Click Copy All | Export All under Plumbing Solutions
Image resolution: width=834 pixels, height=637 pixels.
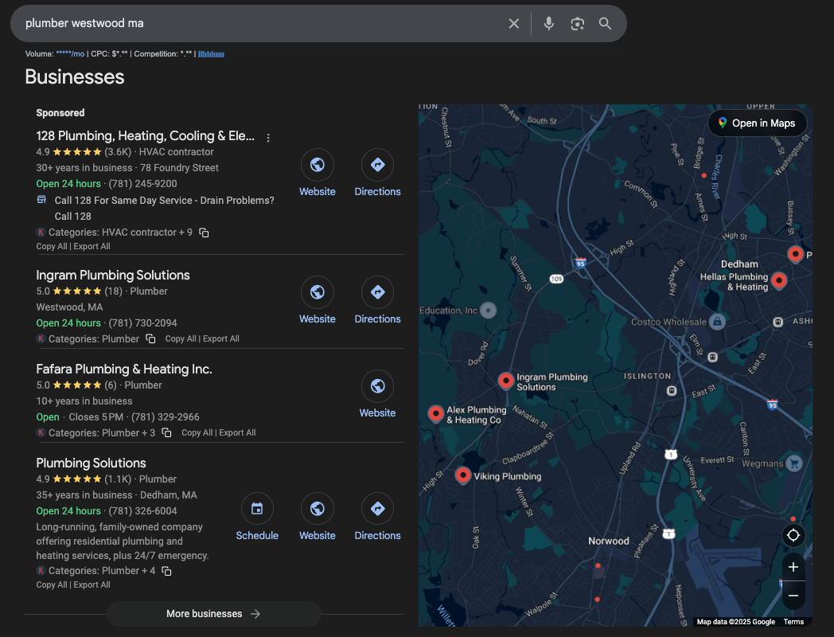point(73,585)
